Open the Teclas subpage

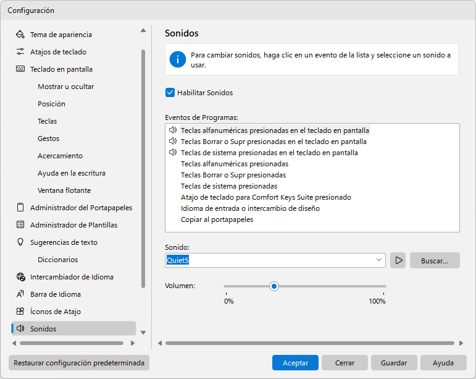point(48,121)
